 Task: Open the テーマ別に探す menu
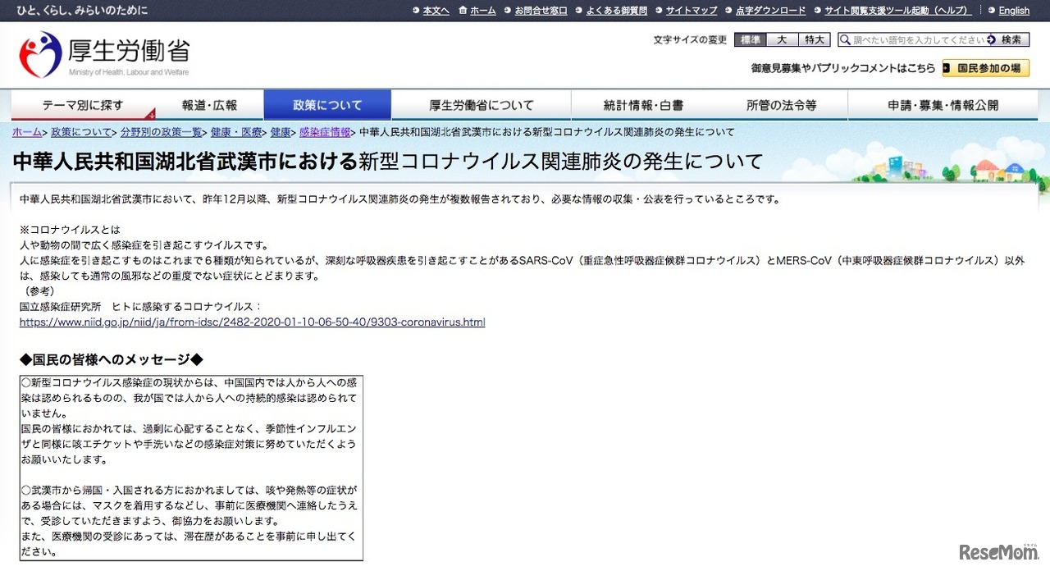(80, 104)
